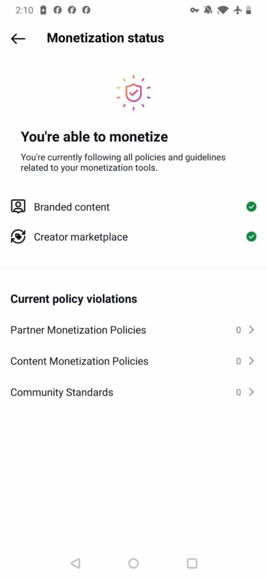Tap the back arrow icon
Image resolution: width=267 pixels, height=579 pixels.
[18, 38]
